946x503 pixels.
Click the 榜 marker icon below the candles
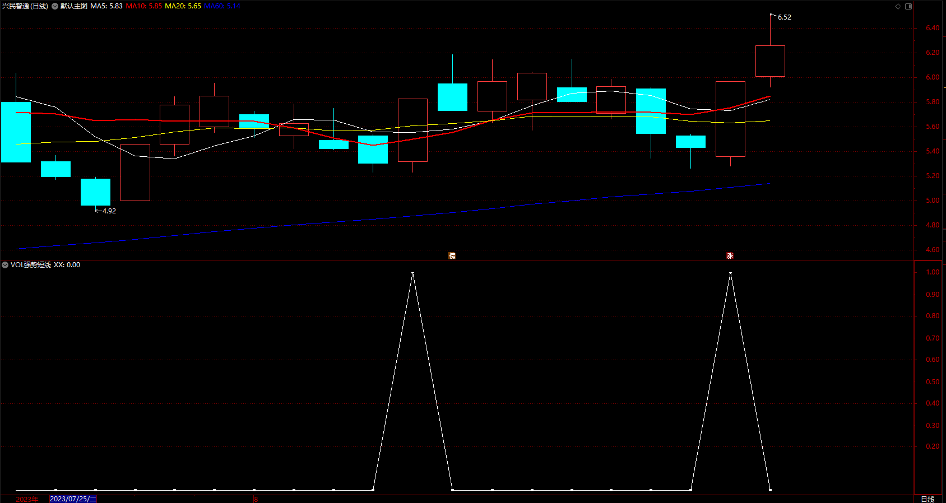pos(452,255)
